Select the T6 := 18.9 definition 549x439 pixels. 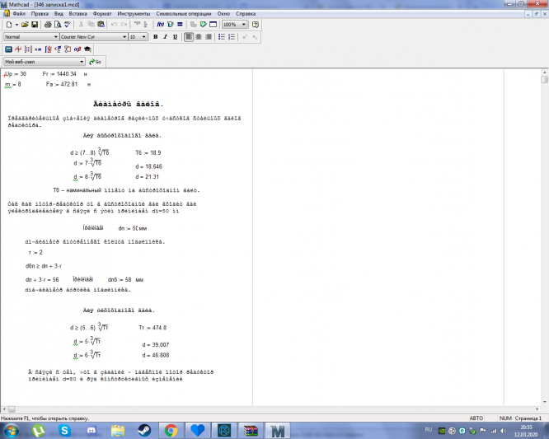point(148,152)
